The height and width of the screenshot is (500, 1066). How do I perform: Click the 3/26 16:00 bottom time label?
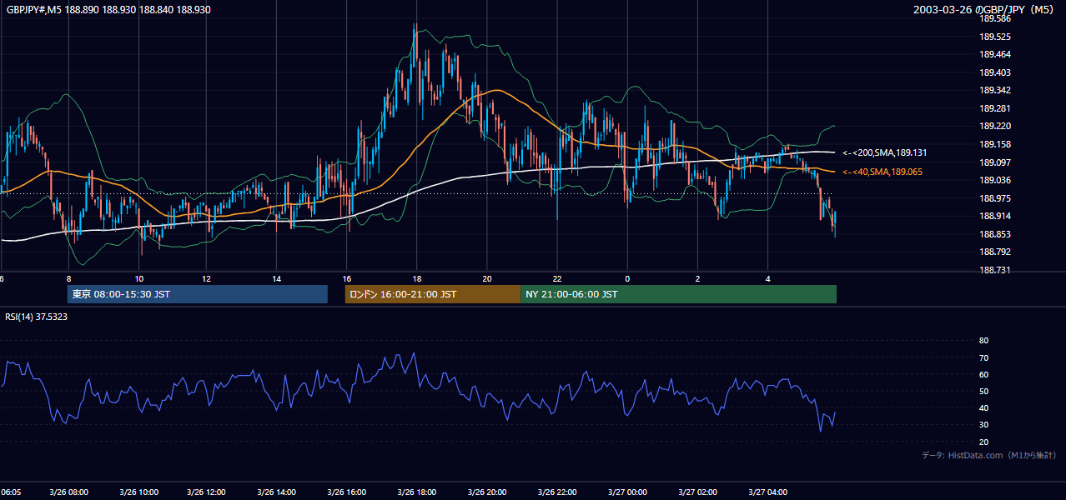(347, 492)
